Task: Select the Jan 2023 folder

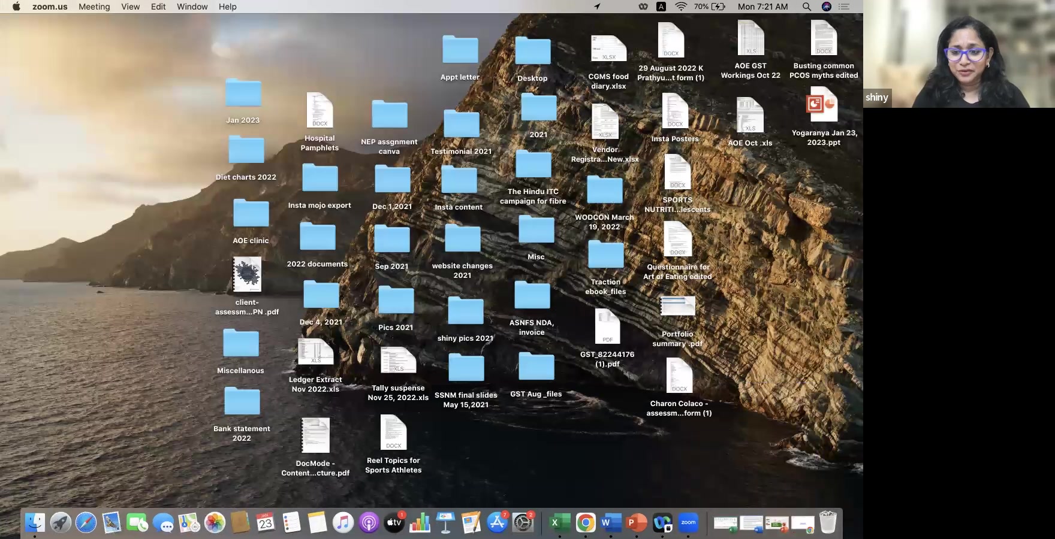Action: [243, 101]
